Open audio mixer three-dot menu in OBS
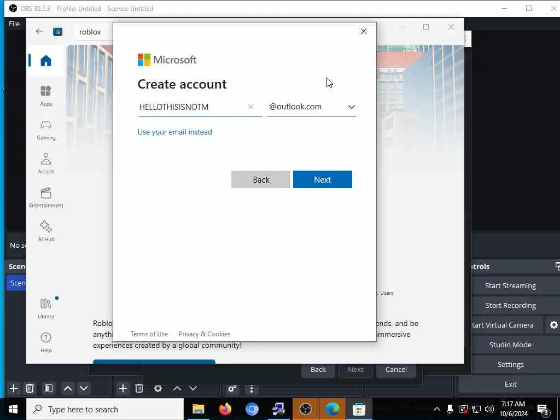Image resolution: width=560 pixels, height=420 pixels. [x=252, y=389]
